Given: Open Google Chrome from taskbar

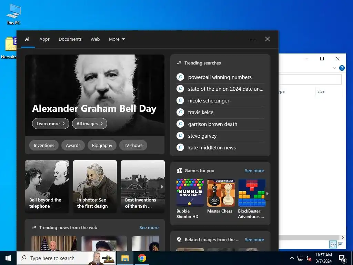Looking at the screenshot, I should point(142,258).
